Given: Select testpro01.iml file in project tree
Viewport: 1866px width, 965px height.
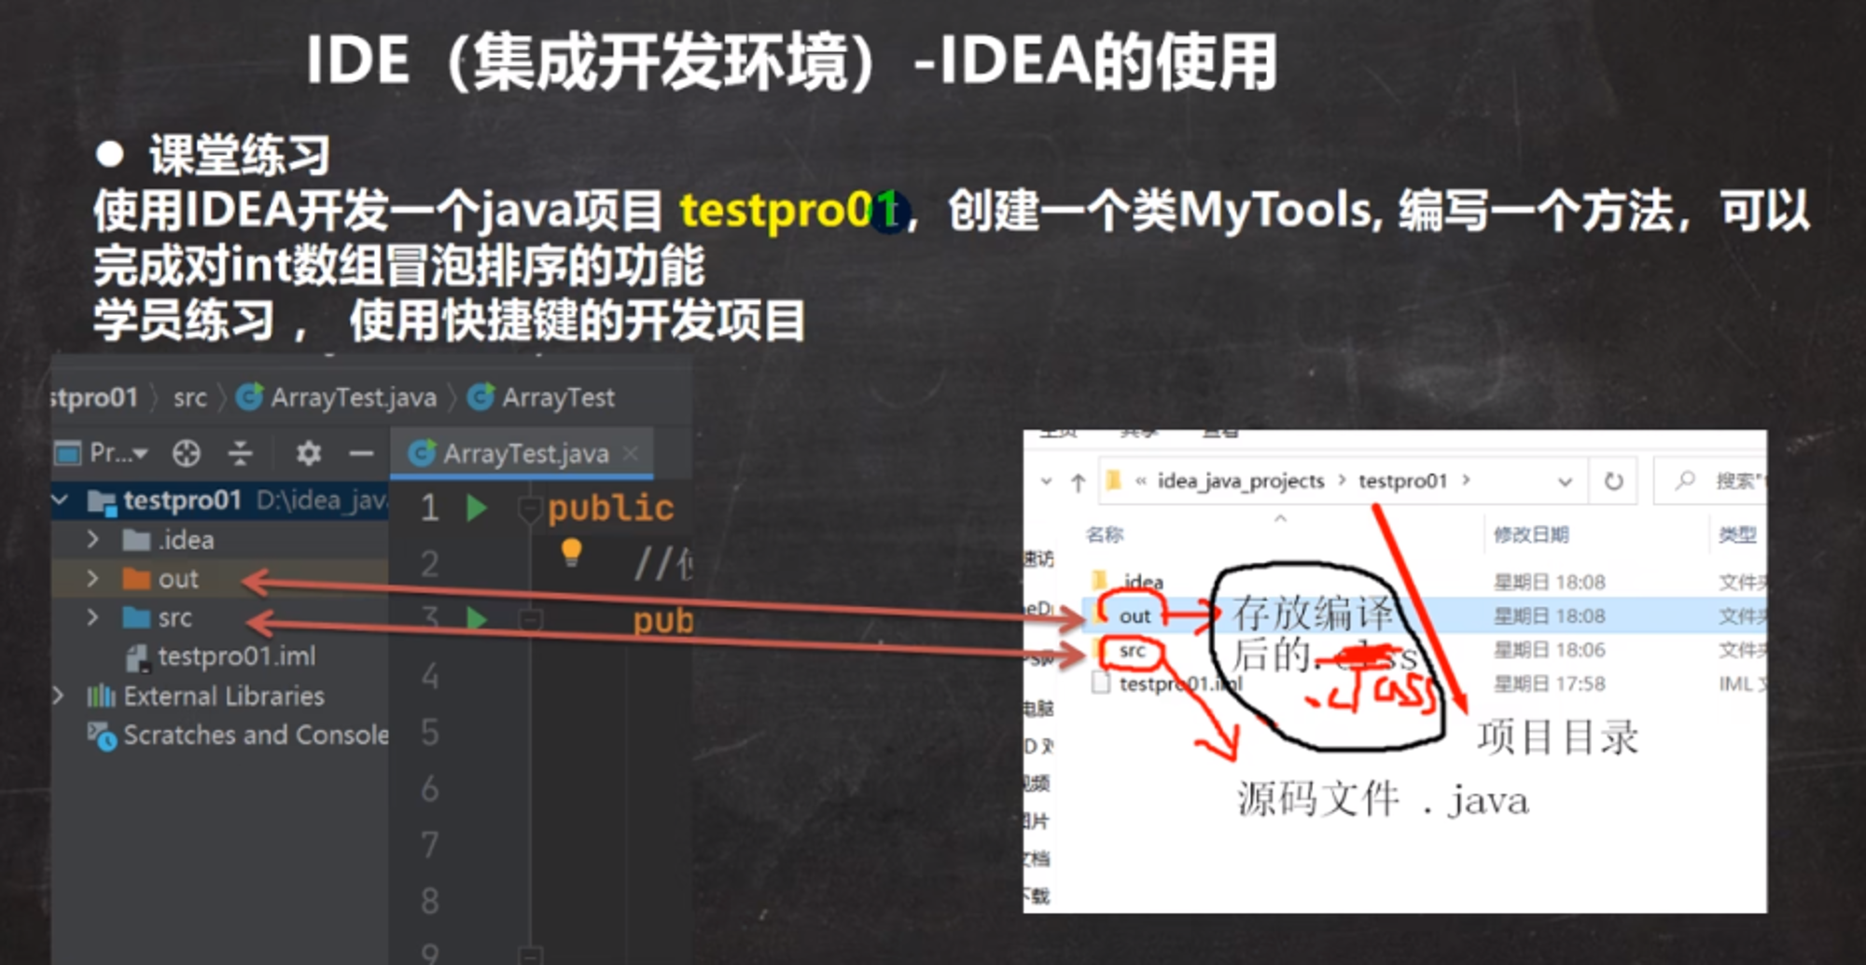Looking at the screenshot, I should (222, 656).
